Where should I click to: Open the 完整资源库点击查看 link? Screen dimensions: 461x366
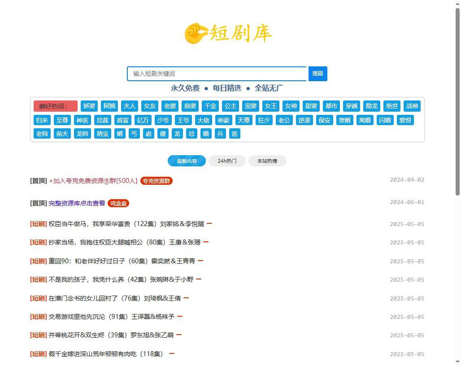pyautogui.click(x=77, y=203)
